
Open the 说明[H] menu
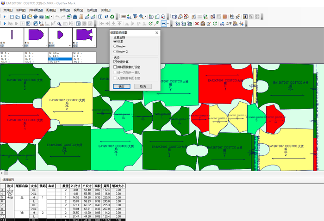[x=106, y=10]
